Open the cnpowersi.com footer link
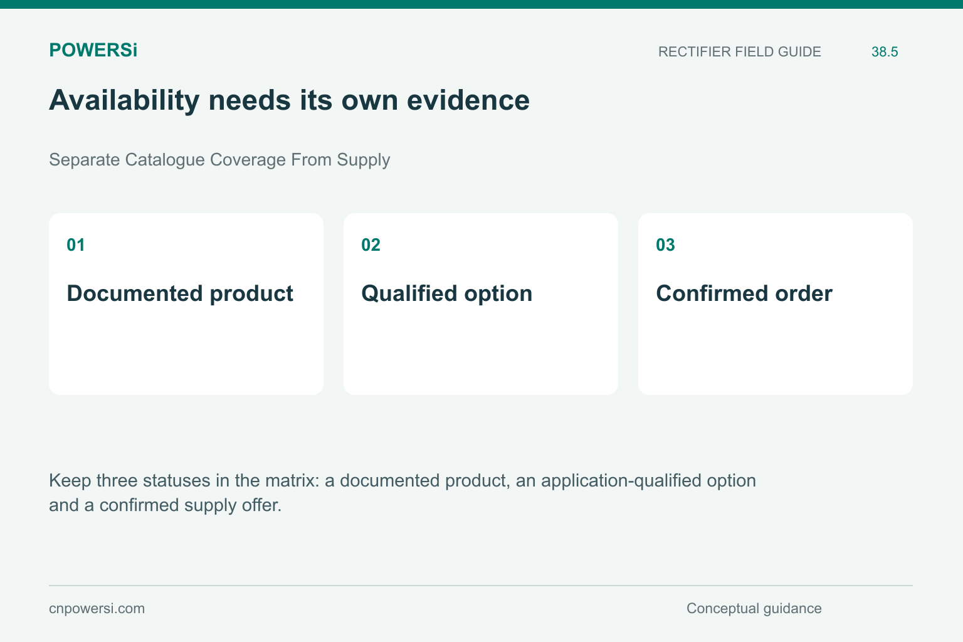 pos(97,609)
